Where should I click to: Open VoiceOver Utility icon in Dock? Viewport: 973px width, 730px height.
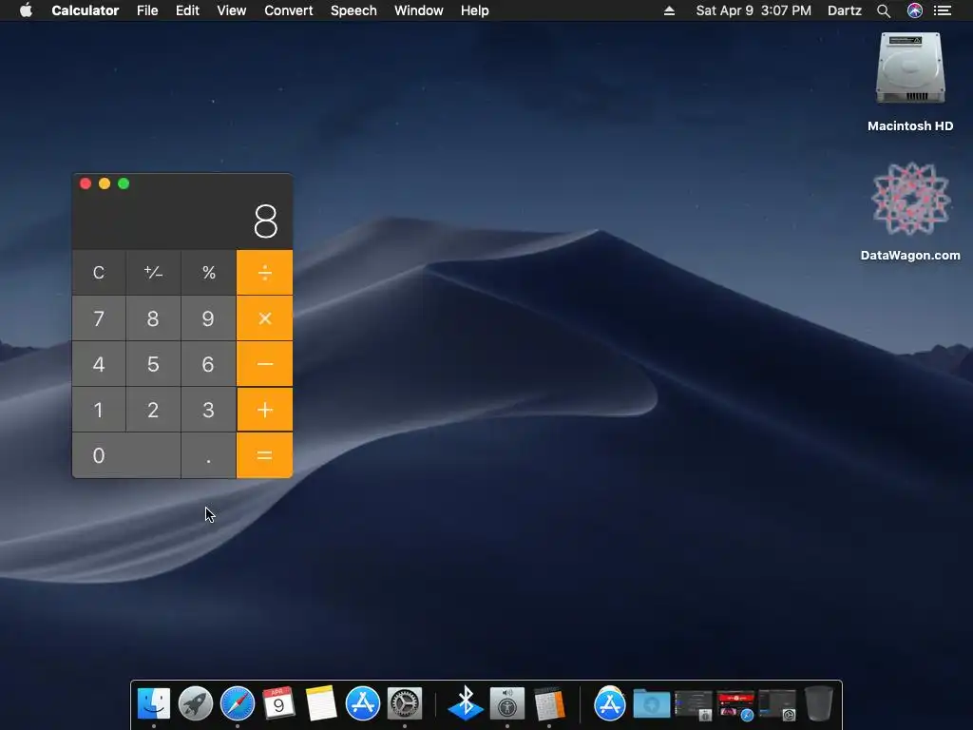pyautogui.click(x=507, y=704)
